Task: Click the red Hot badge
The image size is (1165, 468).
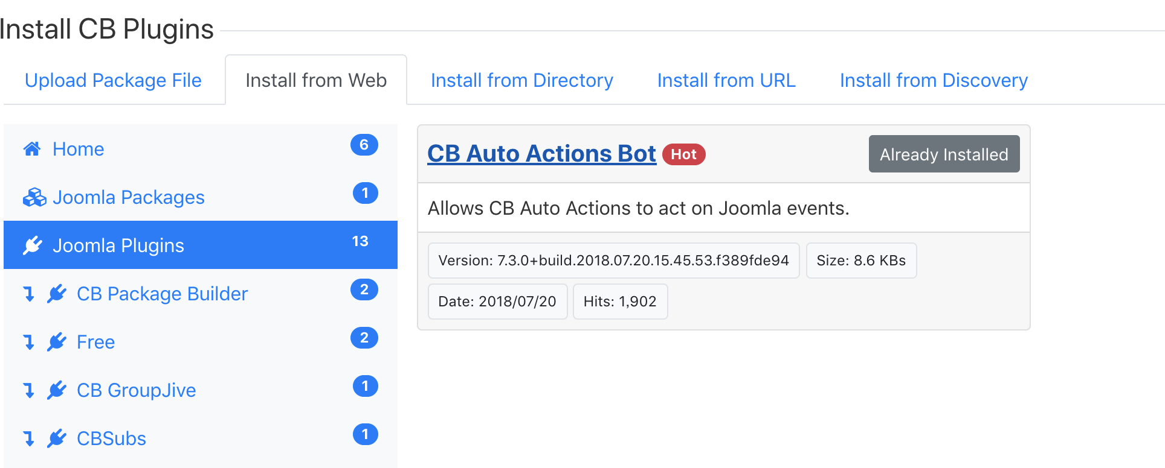Action: [x=684, y=154]
